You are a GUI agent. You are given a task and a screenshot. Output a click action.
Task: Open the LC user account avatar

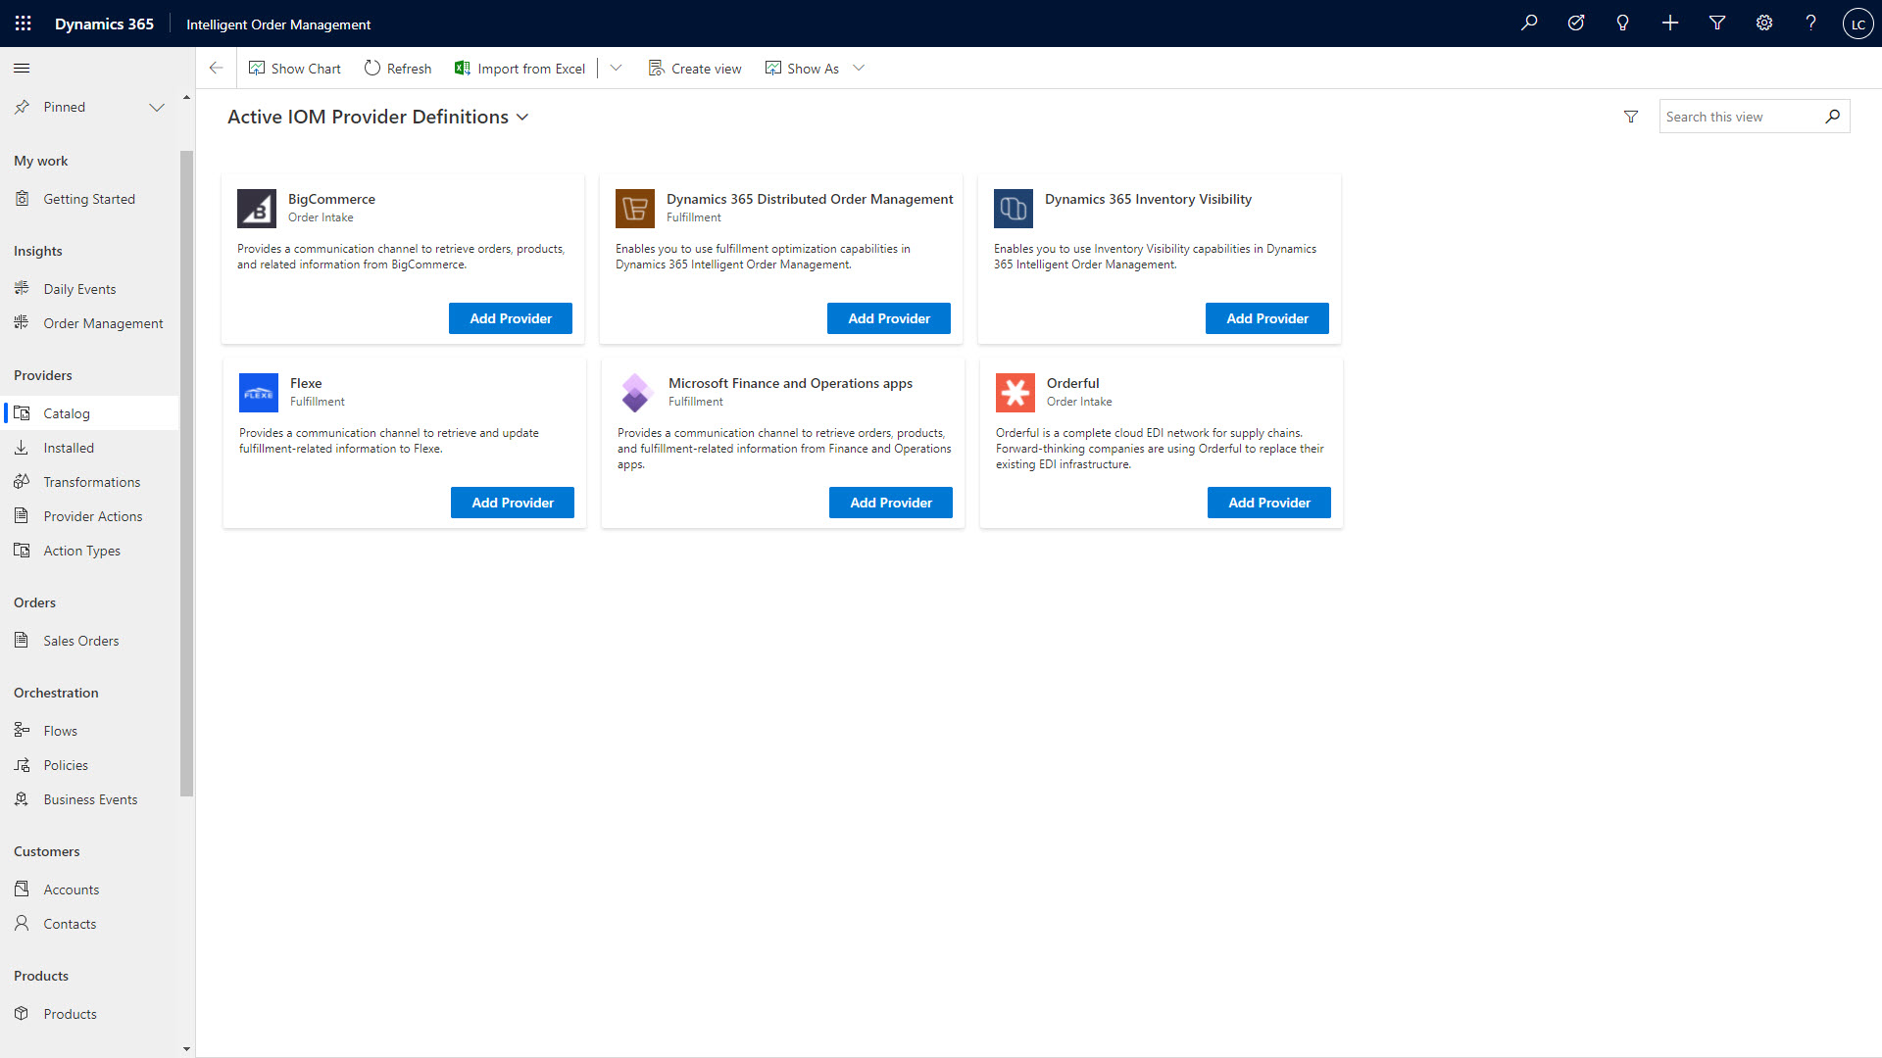coord(1858,24)
